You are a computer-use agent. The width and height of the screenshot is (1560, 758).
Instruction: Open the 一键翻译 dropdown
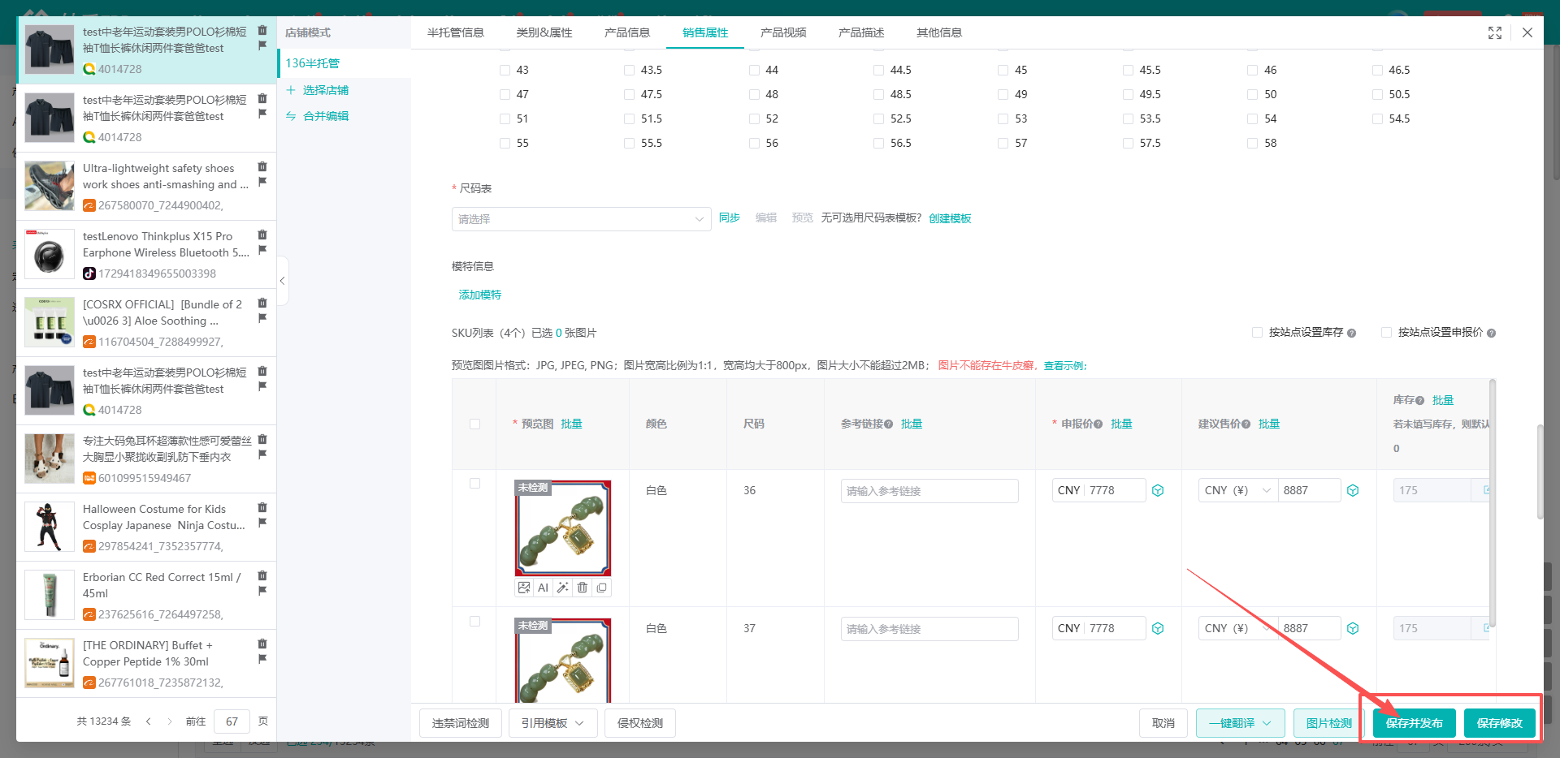1240,723
